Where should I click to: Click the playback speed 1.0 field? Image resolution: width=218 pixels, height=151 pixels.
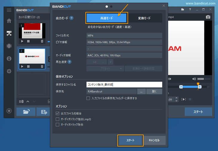97,62
